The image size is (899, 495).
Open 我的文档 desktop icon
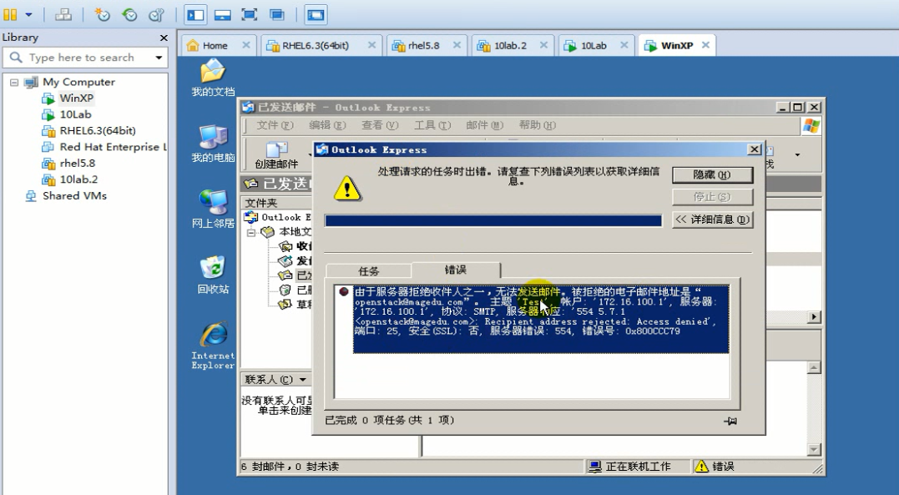213,78
